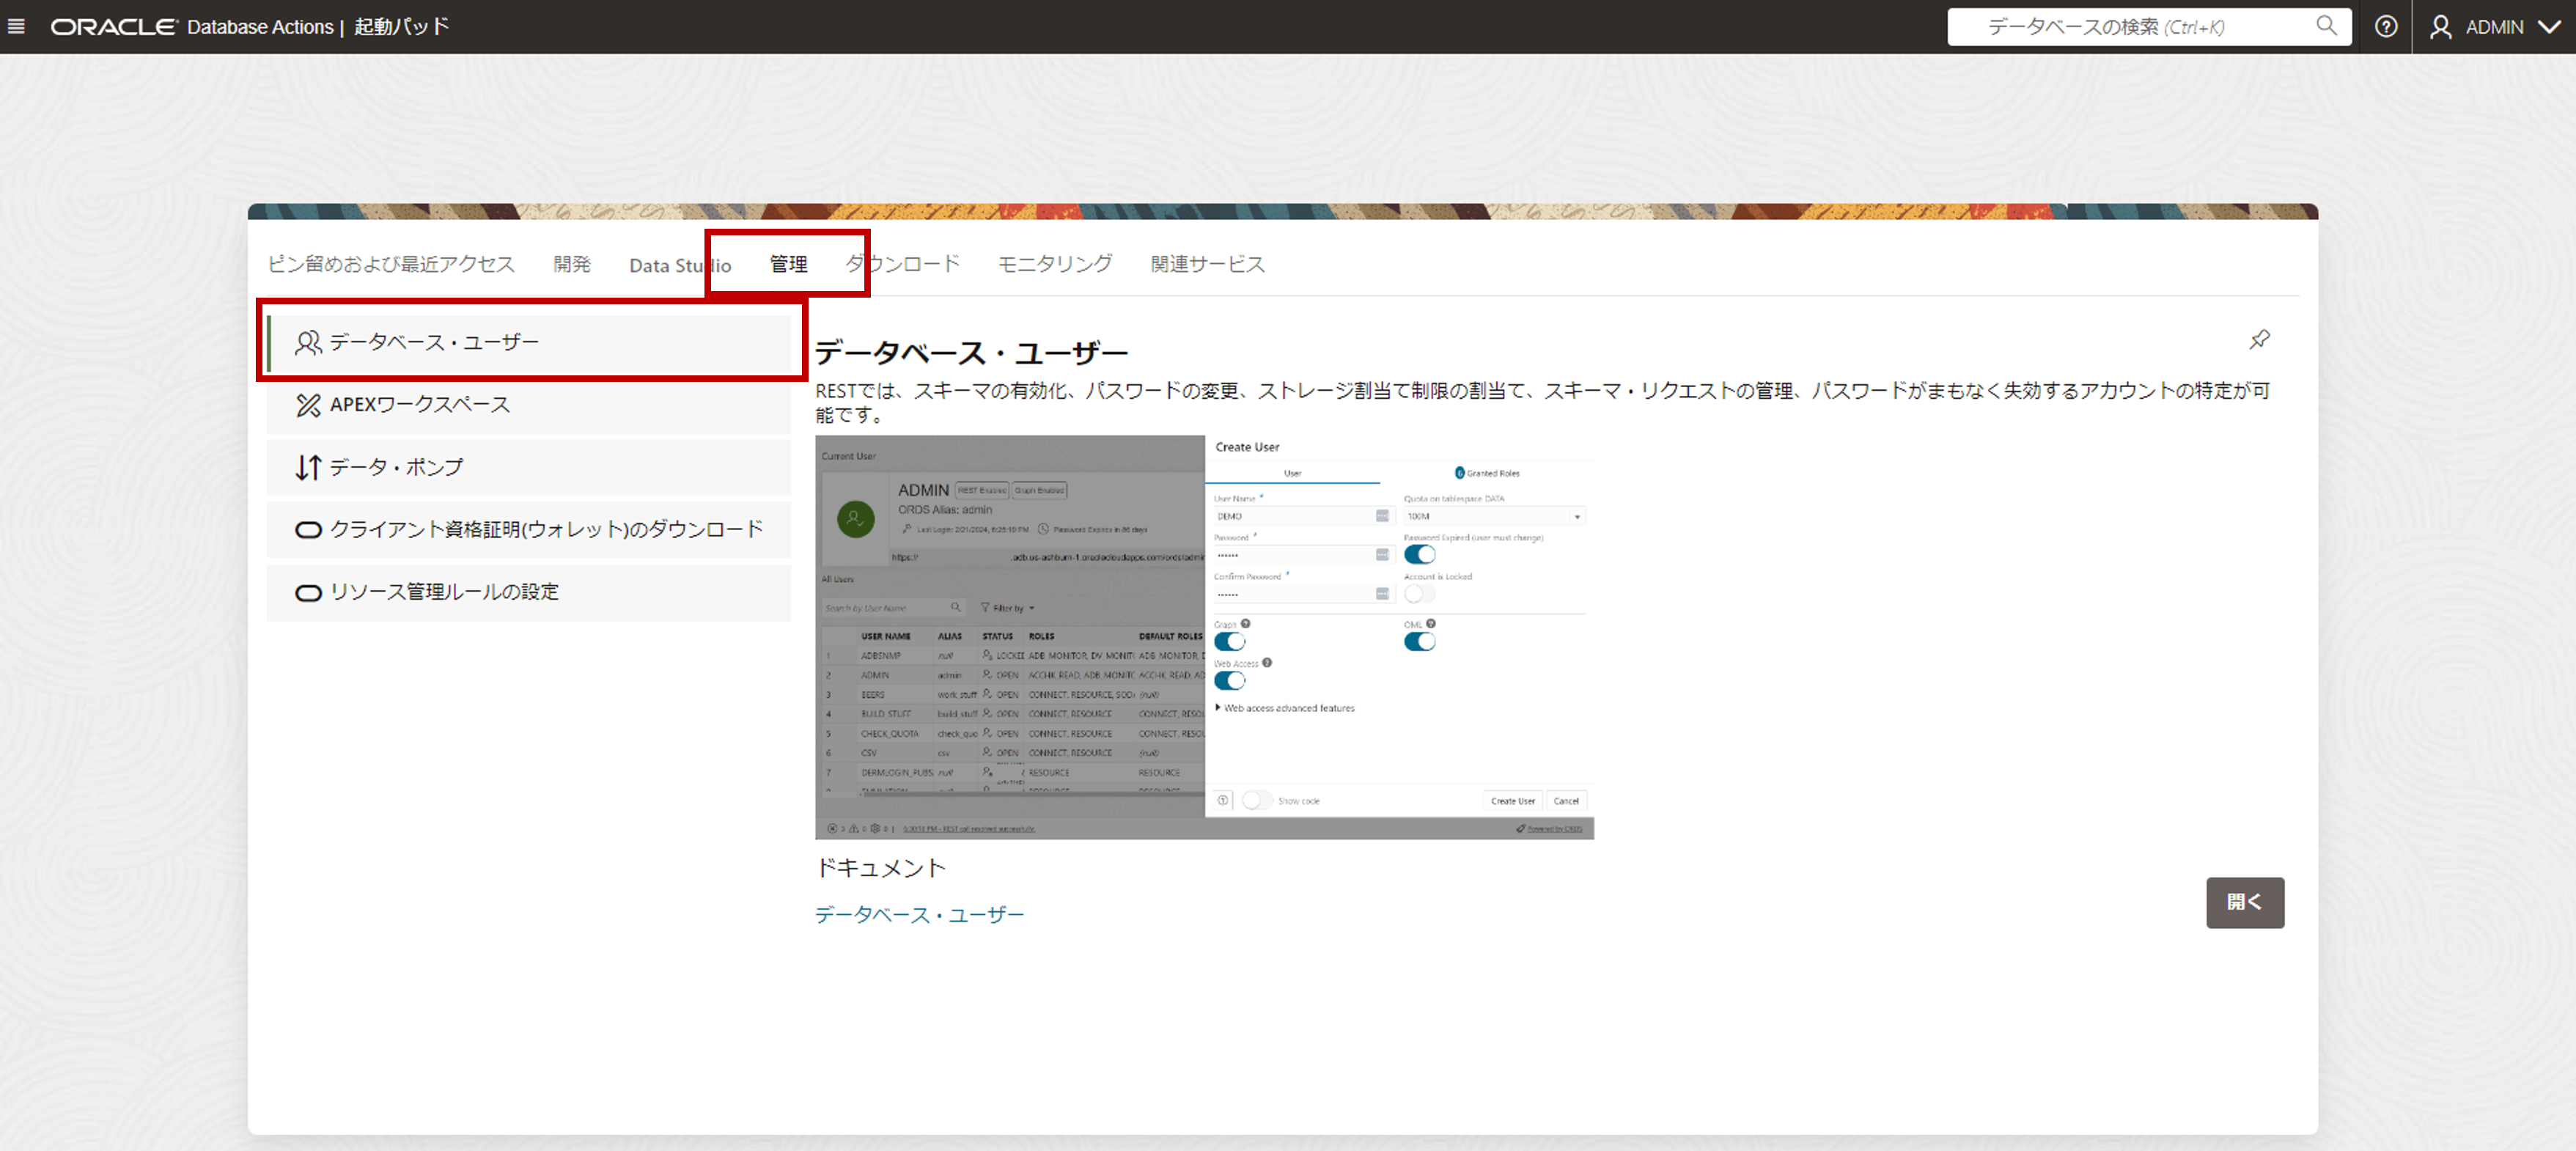Click the データベース・ユーザー people icon
This screenshot has width=2576, height=1151.
(x=308, y=343)
